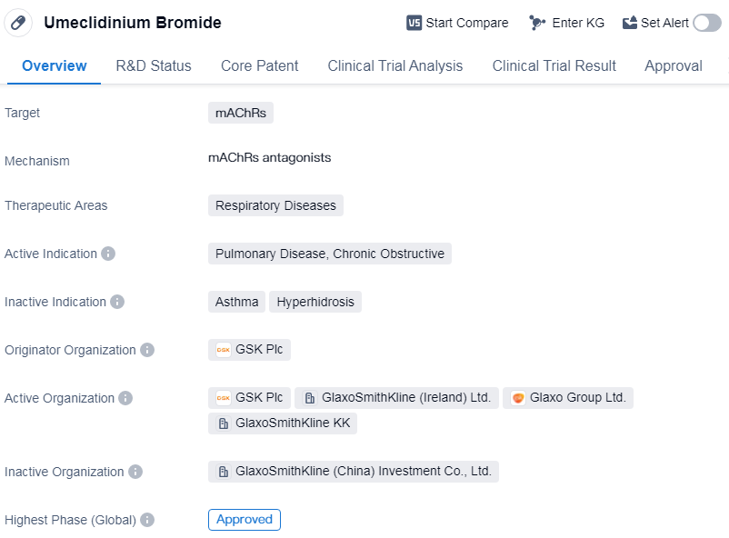
Task: Click info icon next to Active Indication
Action: pyautogui.click(x=108, y=254)
